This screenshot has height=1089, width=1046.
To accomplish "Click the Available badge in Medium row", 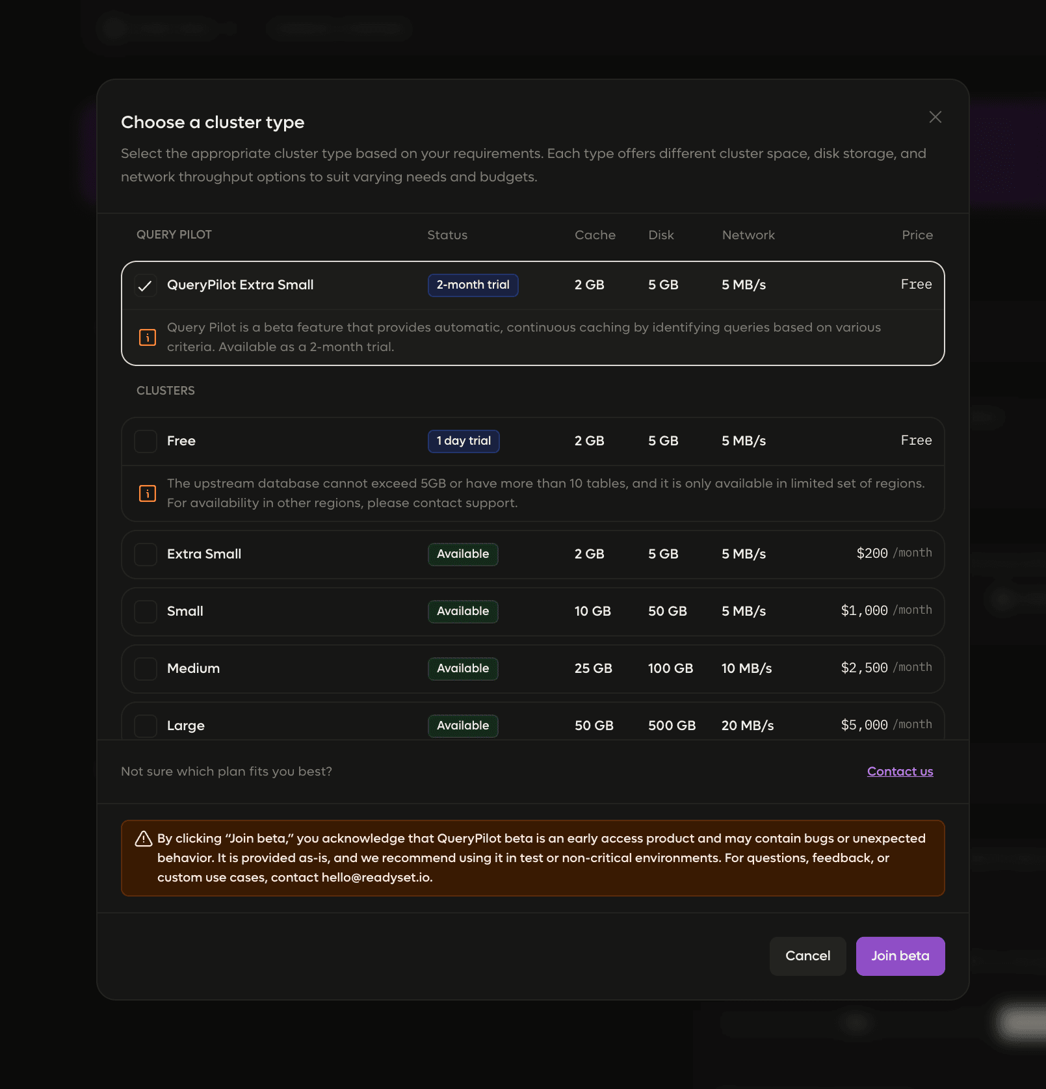I will point(463,668).
